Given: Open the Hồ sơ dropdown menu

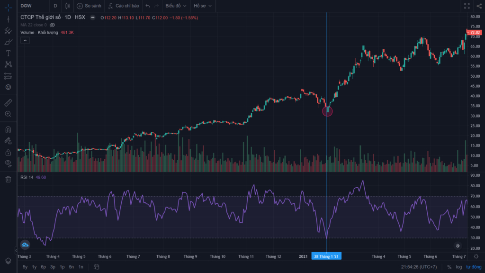Looking at the screenshot, I should (x=203, y=6).
